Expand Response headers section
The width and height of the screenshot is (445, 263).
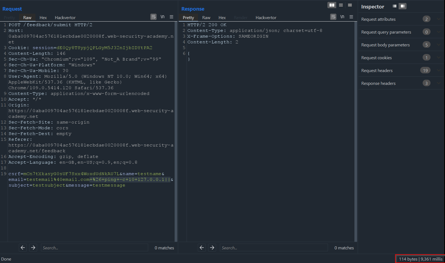[x=438, y=83]
